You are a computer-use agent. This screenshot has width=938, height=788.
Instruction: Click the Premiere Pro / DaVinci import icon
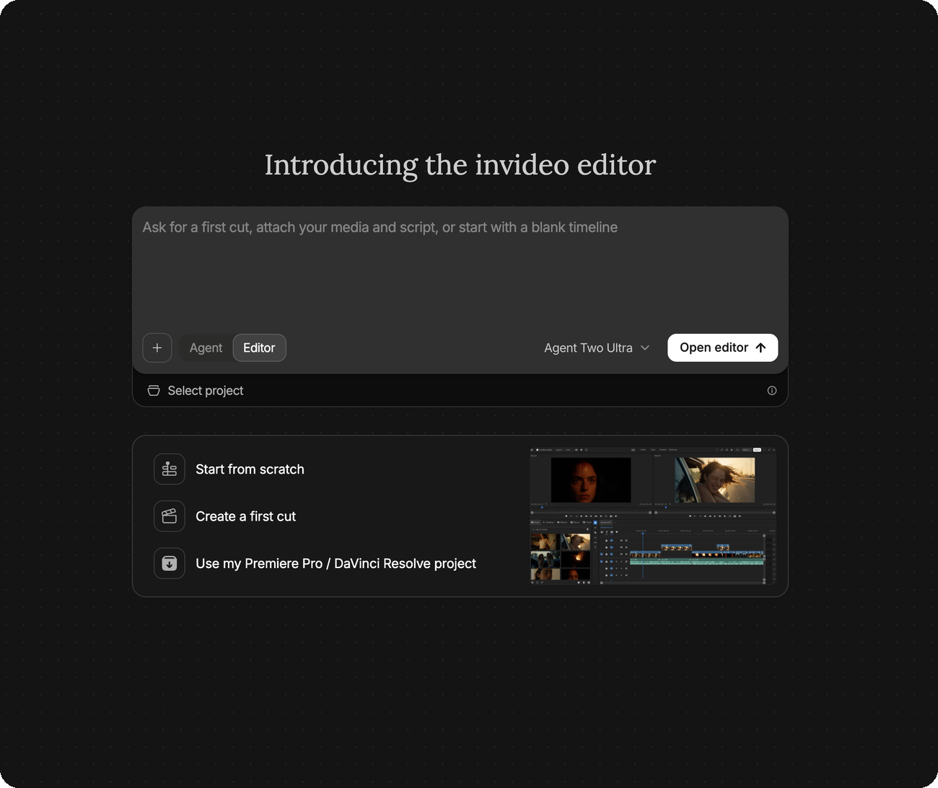[170, 564]
